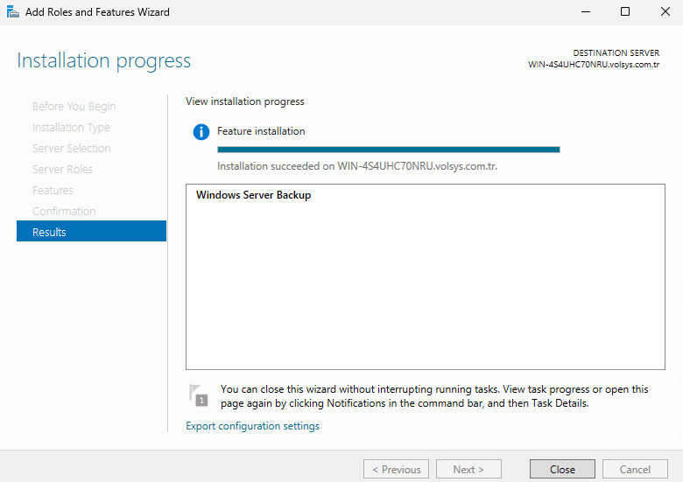Viewport: 683px width, 482px height.
Task: Select the Results step in the sidebar
Action: (x=91, y=232)
